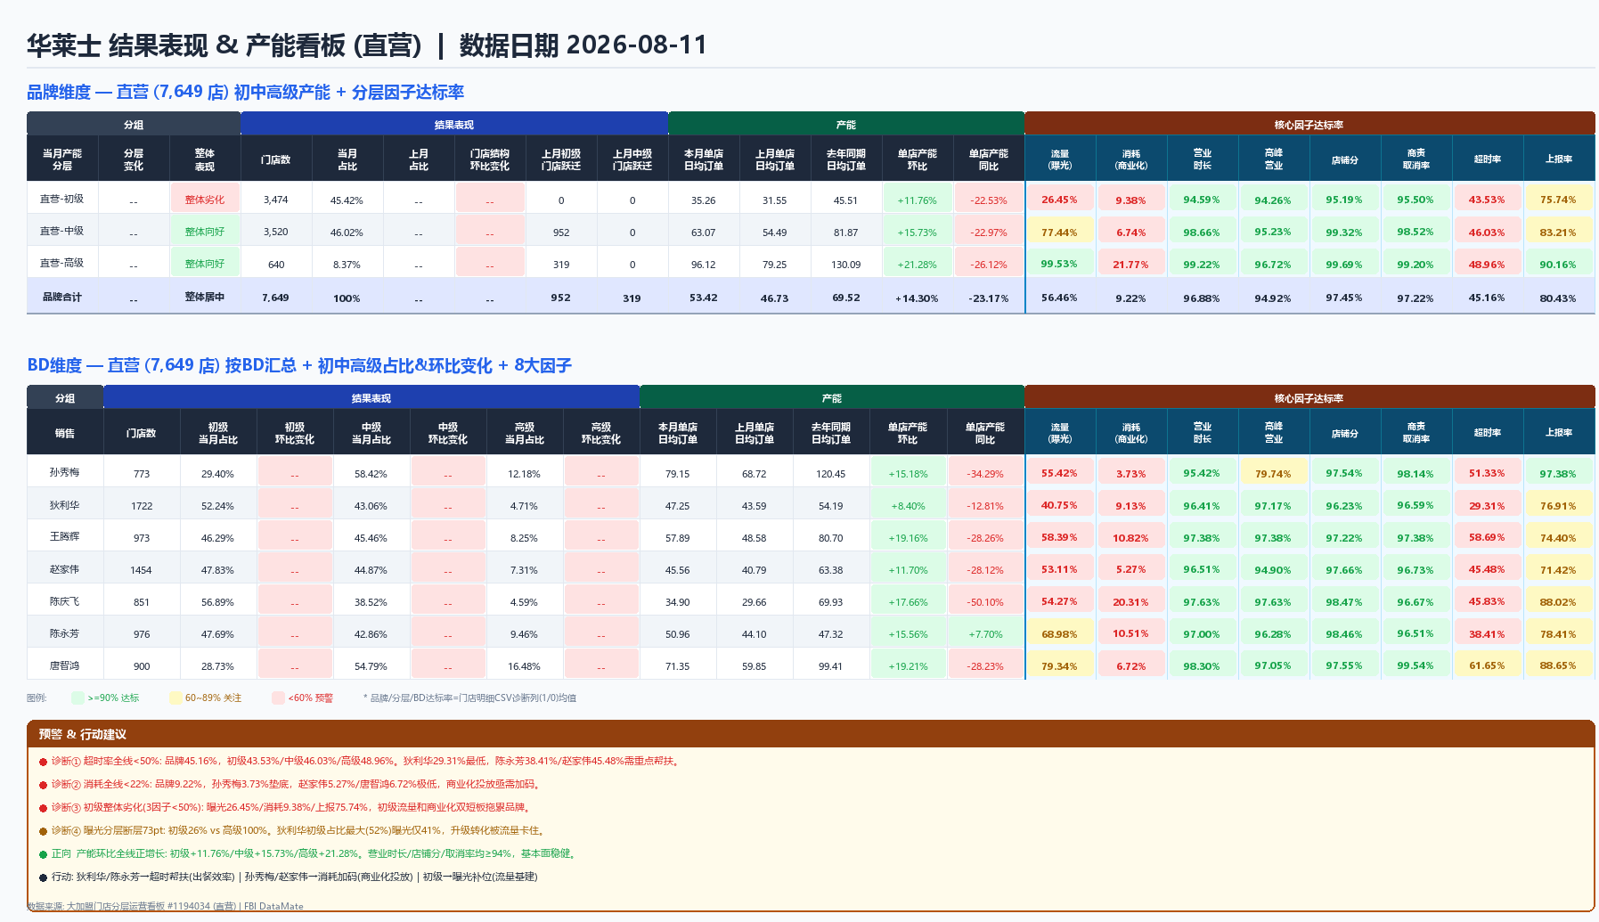Click the 75.74% 上报率 cell
Viewport: 1599px width, 922px height.
click(x=1559, y=200)
